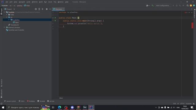This screenshot has height=110, width=196.
Task: Go to previous highlighted error arrow
Action: pyautogui.click(x=189, y=13)
